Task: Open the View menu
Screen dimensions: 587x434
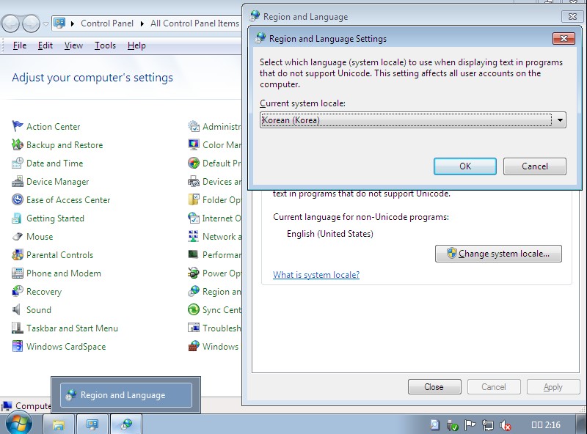Action: (73, 45)
